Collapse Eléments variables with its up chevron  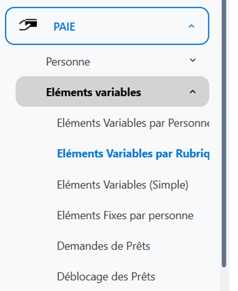(192, 92)
